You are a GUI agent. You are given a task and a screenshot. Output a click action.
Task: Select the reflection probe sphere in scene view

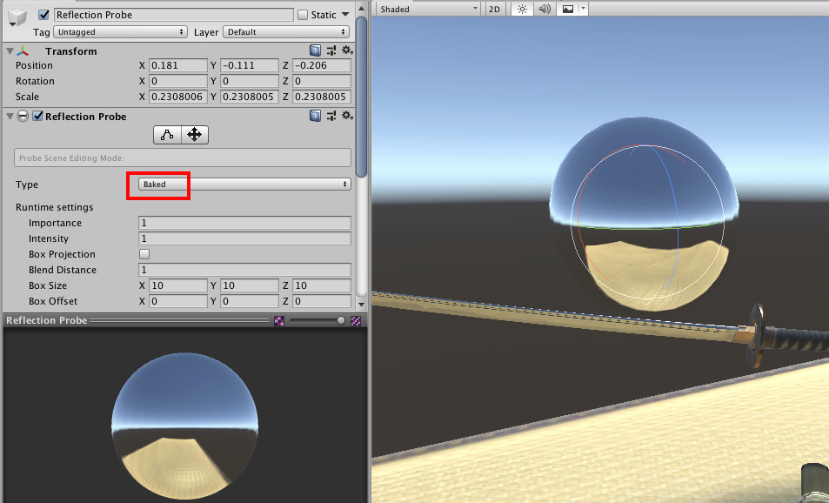point(644,214)
